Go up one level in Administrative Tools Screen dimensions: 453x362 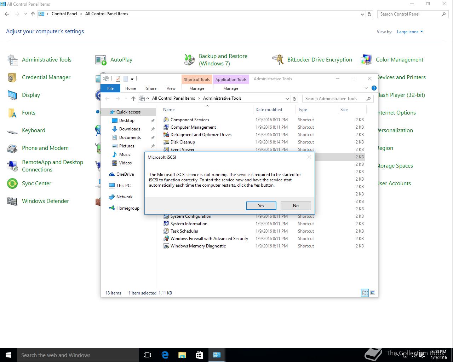click(133, 99)
